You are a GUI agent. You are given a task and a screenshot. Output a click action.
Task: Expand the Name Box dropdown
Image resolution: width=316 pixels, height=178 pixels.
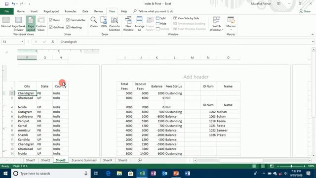point(22,42)
